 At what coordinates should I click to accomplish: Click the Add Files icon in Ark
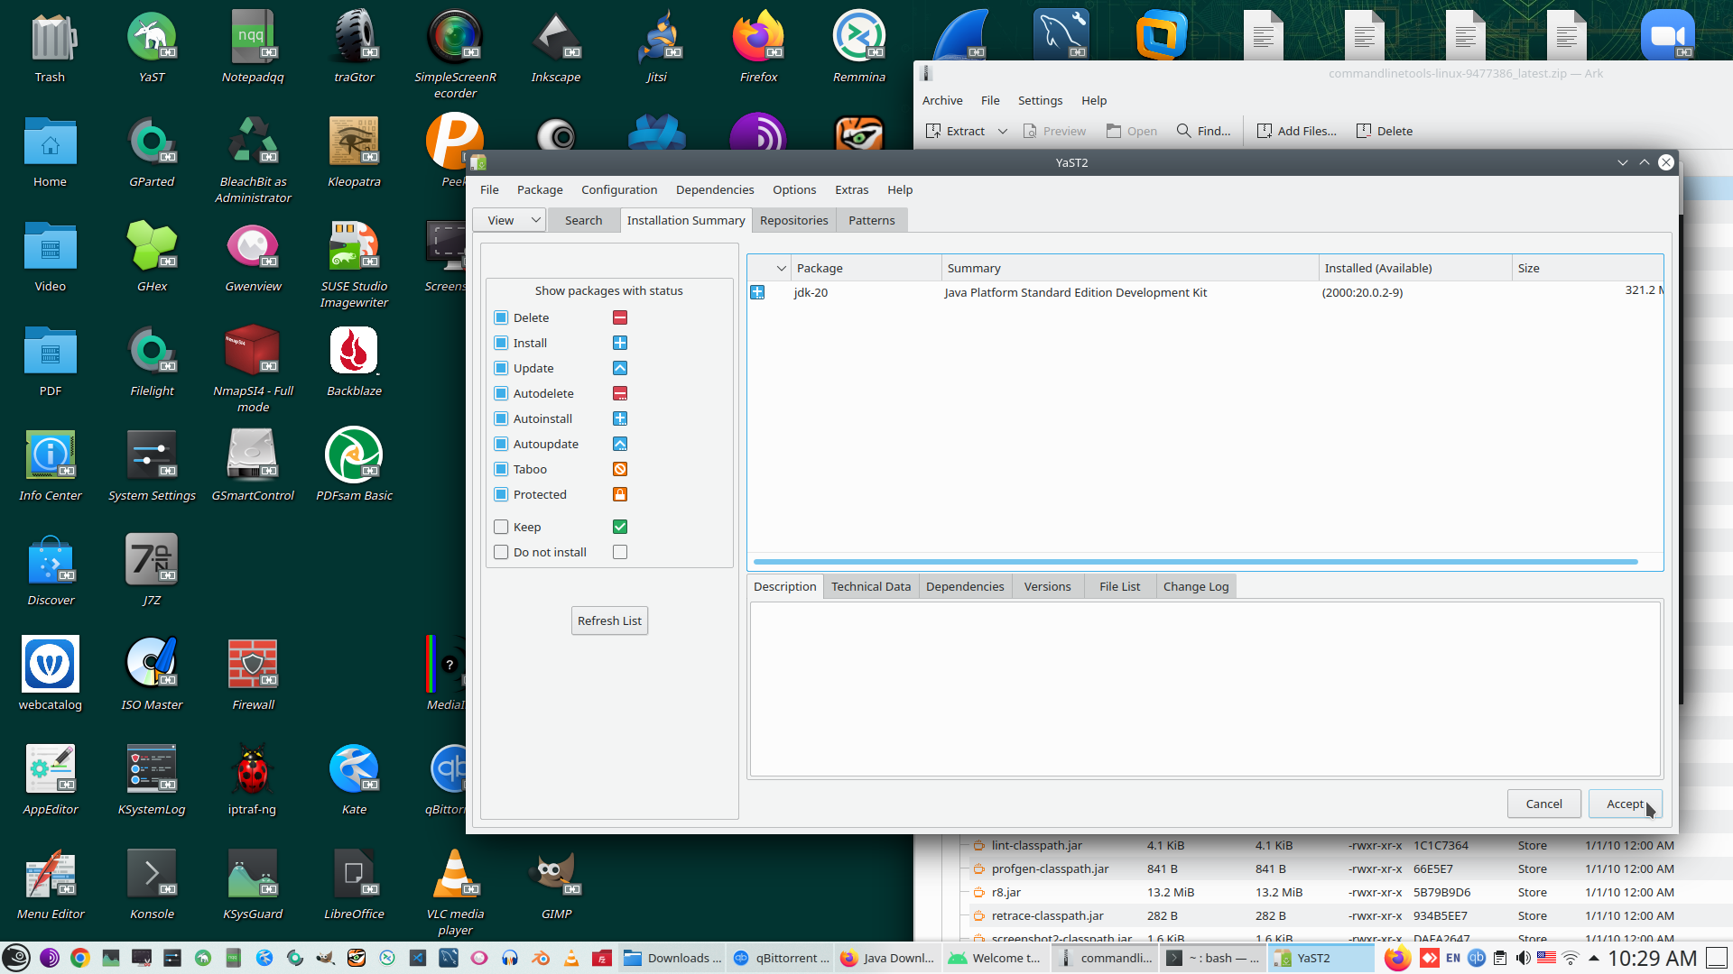(x=1265, y=131)
